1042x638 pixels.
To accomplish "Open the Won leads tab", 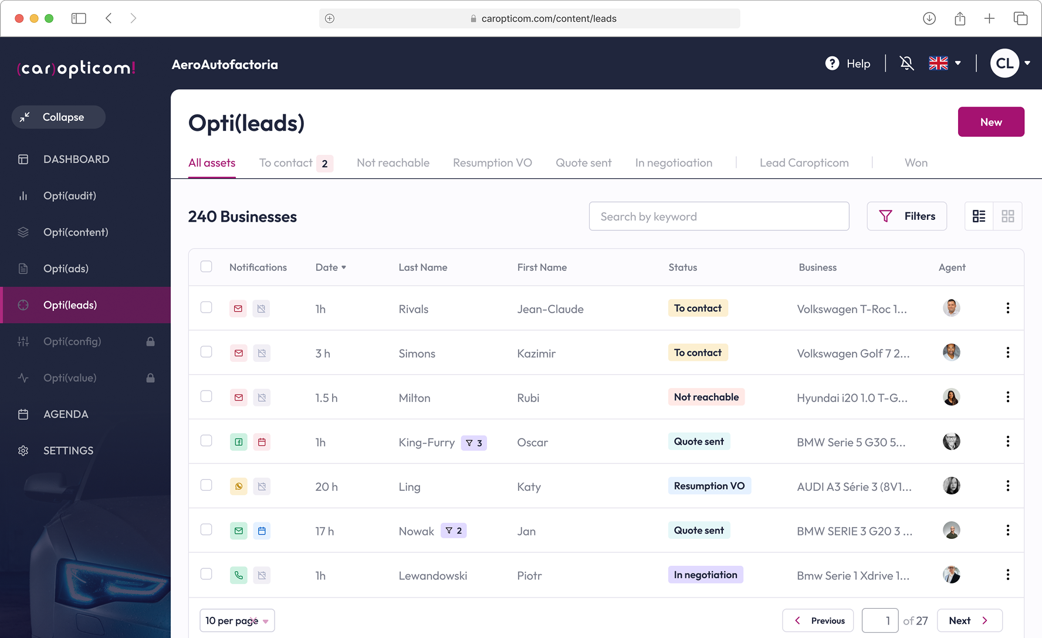I will click(916, 162).
